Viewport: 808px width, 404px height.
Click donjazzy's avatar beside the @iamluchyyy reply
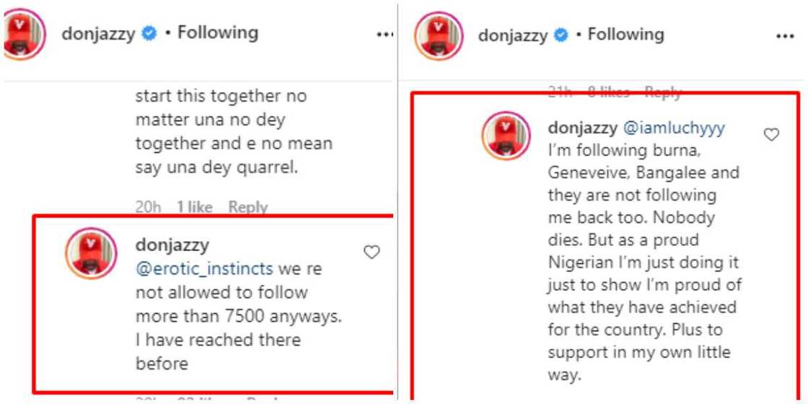(x=506, y=134)
